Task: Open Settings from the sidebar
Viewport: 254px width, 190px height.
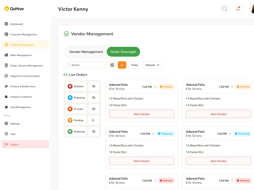Action: tap(25, 123)
